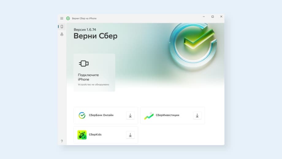Image resolution: width=282 pixels, height=159 pixels.
Task: Click the green Sber logo in title bar
Action: tap(68, 18)
